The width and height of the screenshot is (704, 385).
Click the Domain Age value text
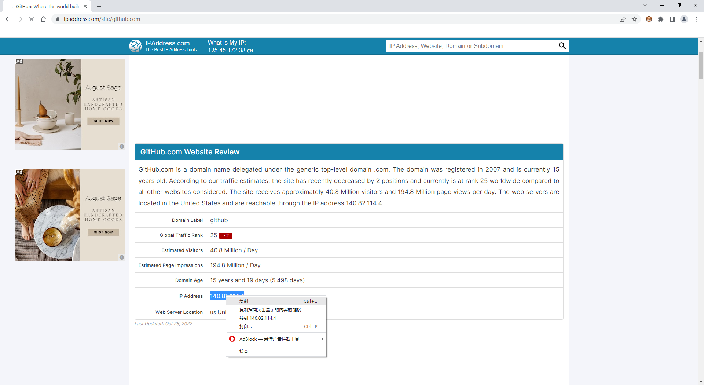257,280
